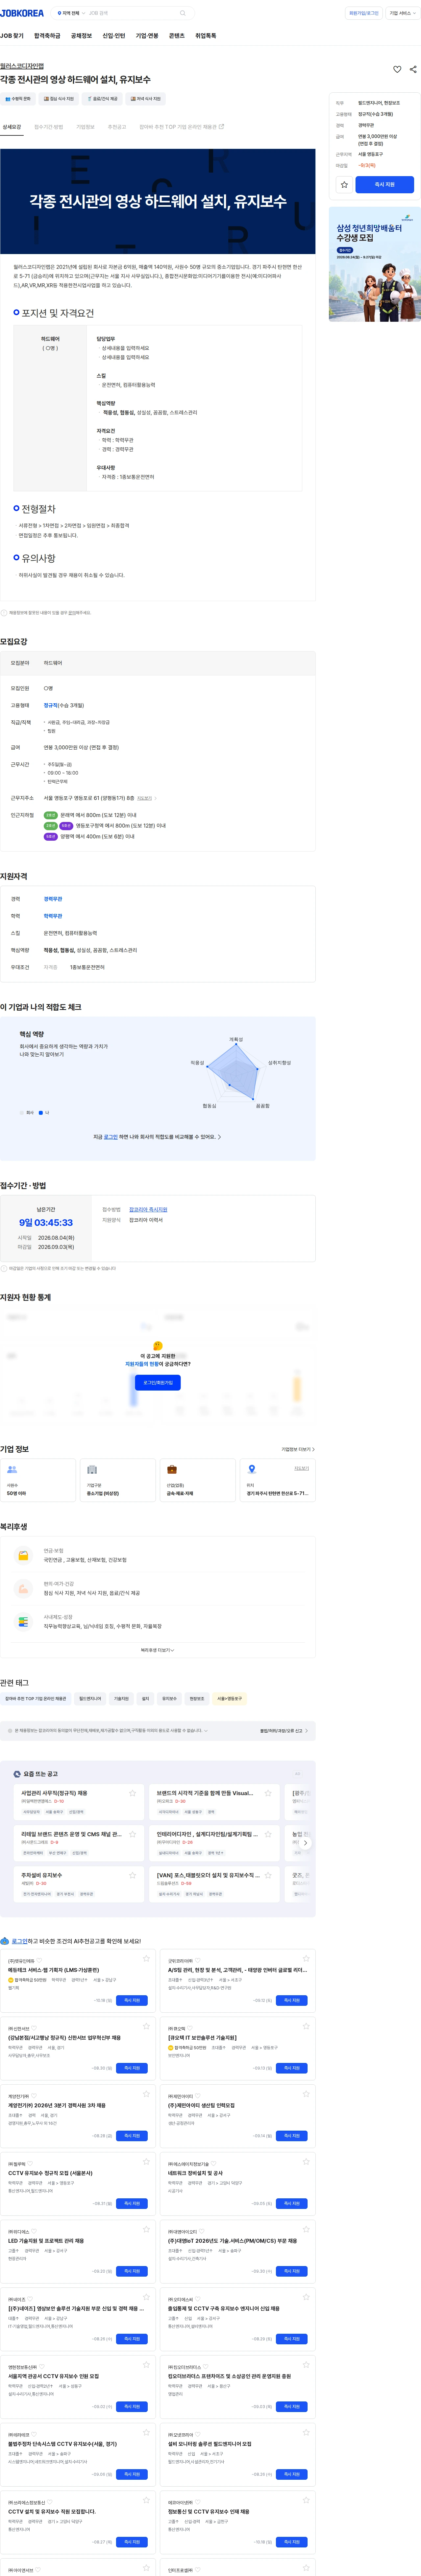
Task: Switch to the 상세요강 tab
Action: (12, 127)
